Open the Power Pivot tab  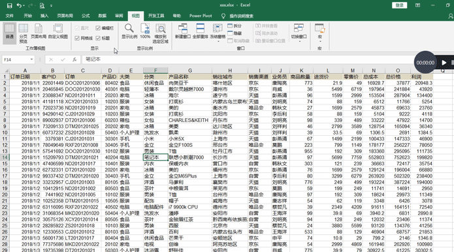[x=201, y=16]
